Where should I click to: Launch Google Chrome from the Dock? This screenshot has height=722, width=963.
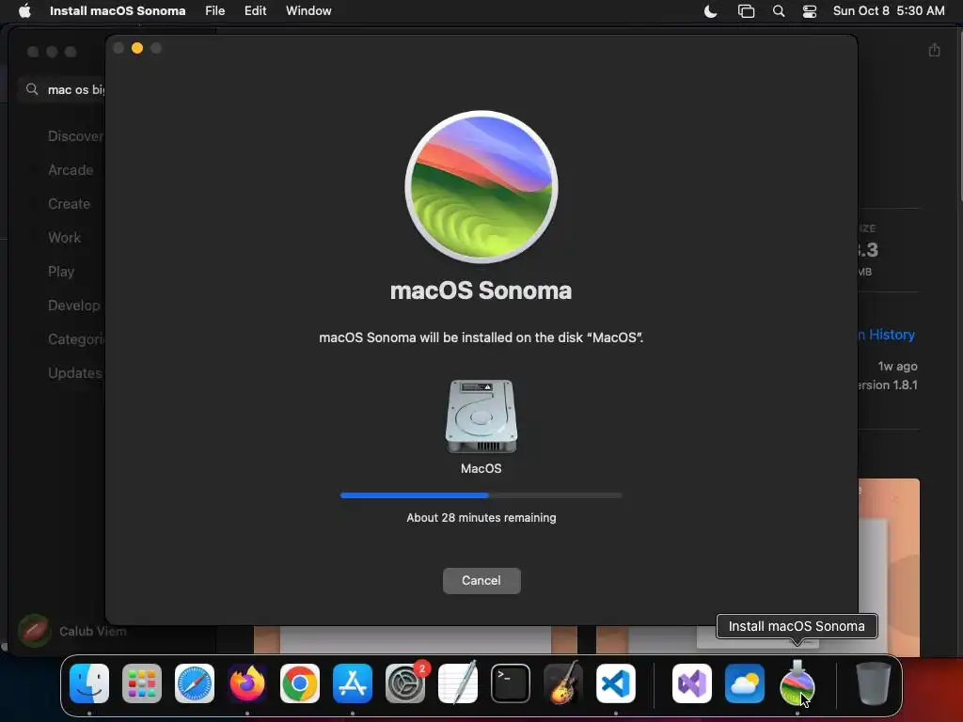pos(300,683)
